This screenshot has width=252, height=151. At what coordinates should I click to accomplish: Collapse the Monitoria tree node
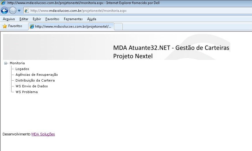pyautogui.click(x=6, y=63)
